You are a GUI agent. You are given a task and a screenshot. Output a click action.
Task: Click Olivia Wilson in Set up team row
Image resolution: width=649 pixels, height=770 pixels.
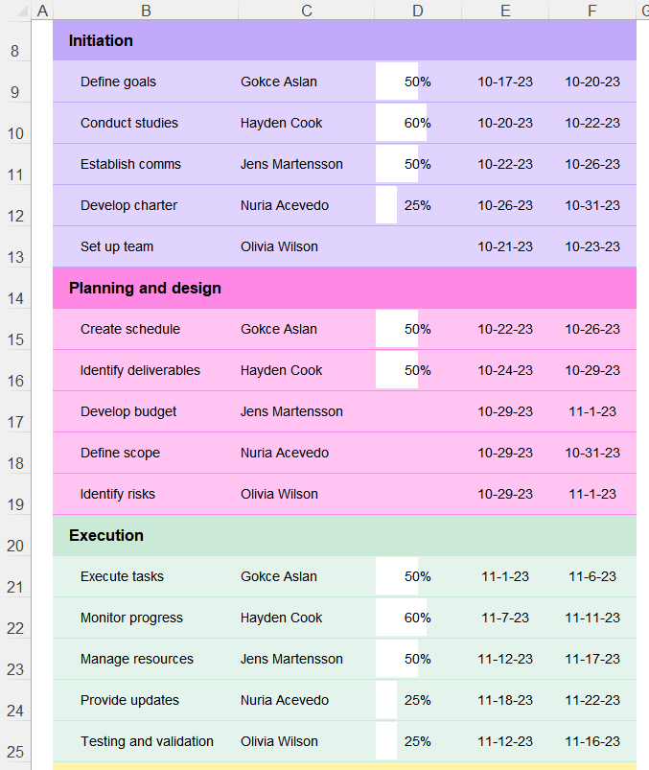279,246
